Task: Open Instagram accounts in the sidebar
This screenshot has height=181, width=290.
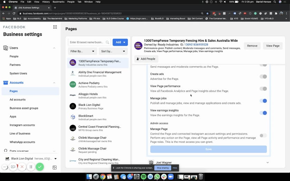Action: tap(22, 125)
